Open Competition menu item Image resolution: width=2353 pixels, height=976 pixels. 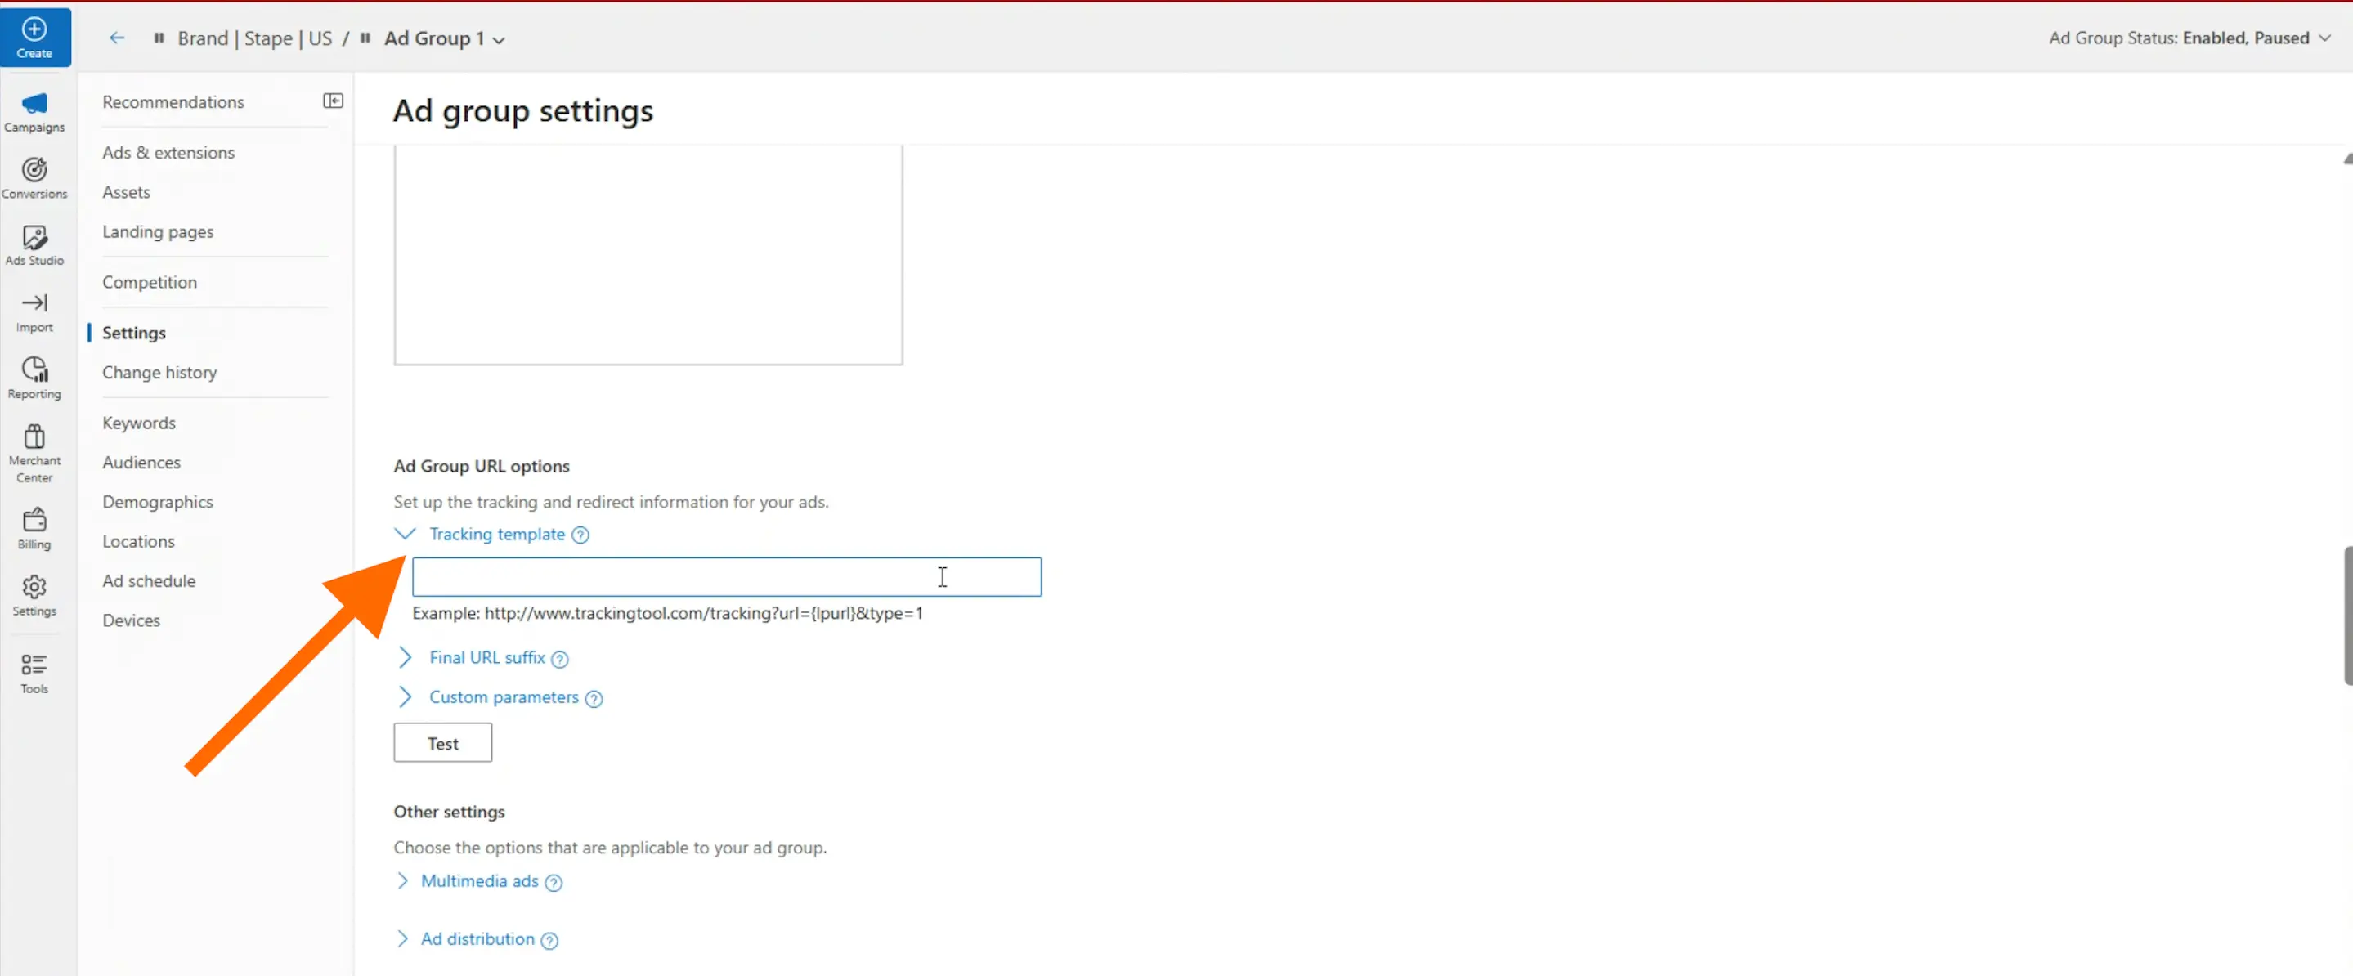(x=150, y=282)
